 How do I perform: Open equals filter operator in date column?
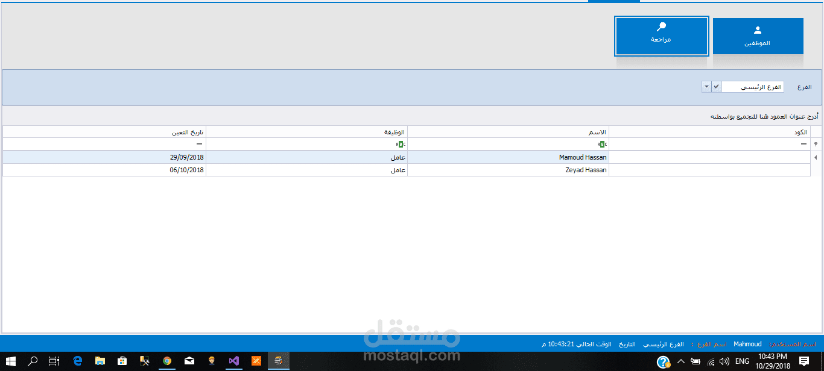[x=199, y=145]
